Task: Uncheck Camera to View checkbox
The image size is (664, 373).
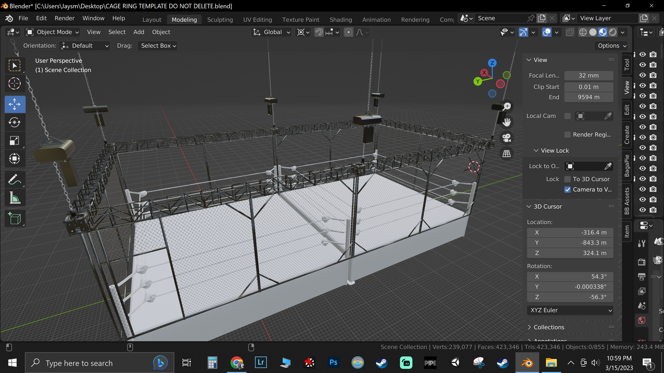Action: pyautogui.click(x=568, y=190)
